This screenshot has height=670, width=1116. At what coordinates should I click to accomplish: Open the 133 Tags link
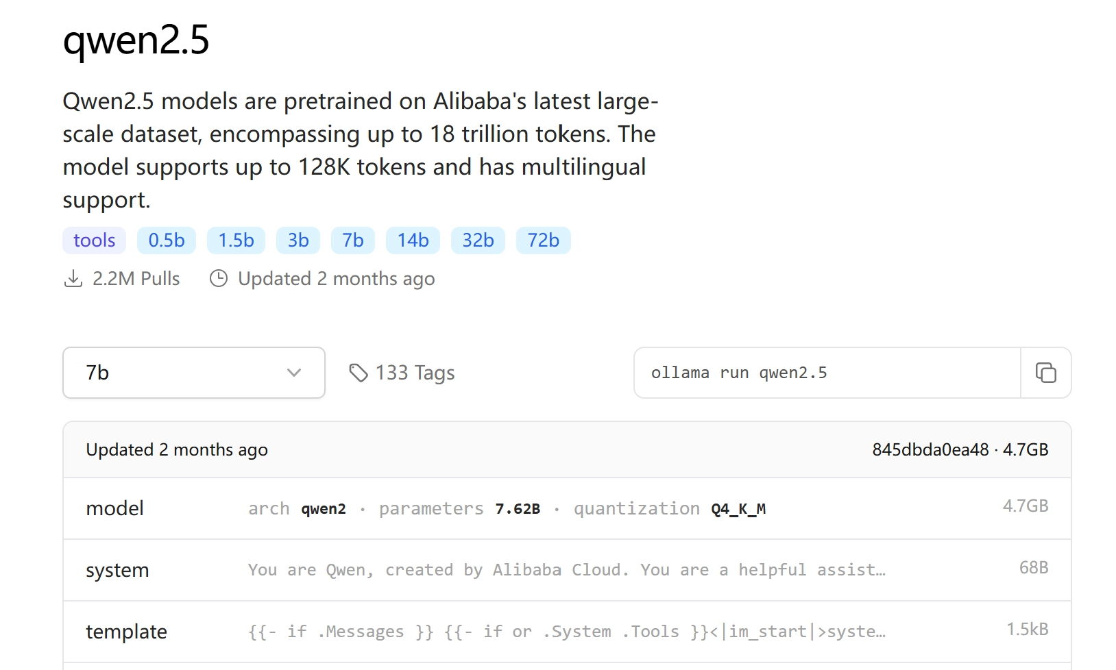(415, 373)
